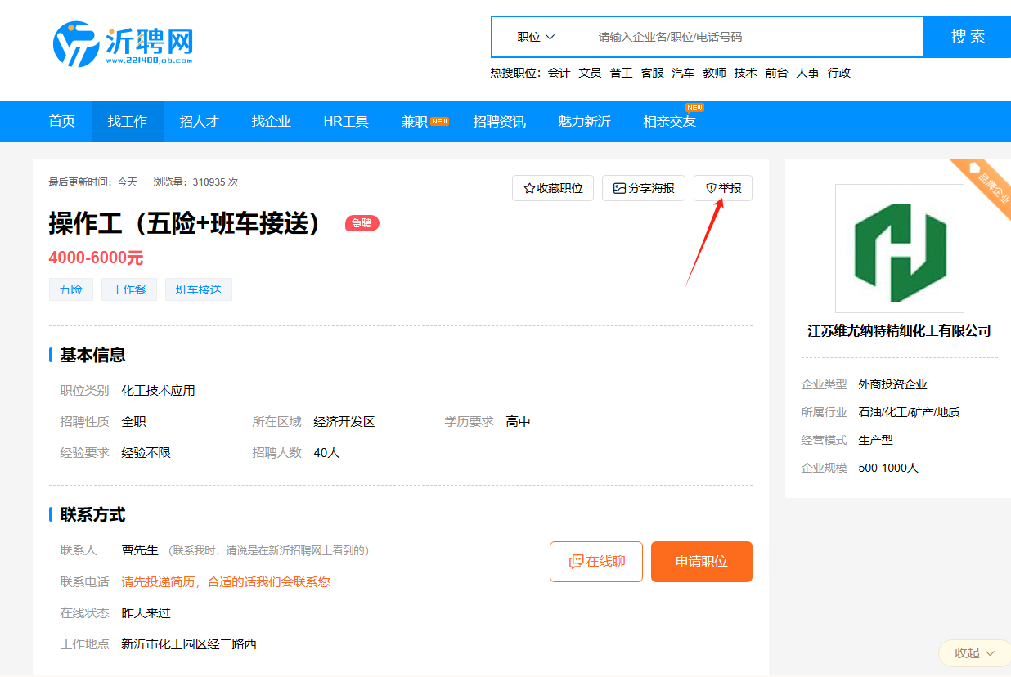This screenshot has height=677, width=1011.
Task: Click the 班车接送 benefit tag
Action: point(199,289)
